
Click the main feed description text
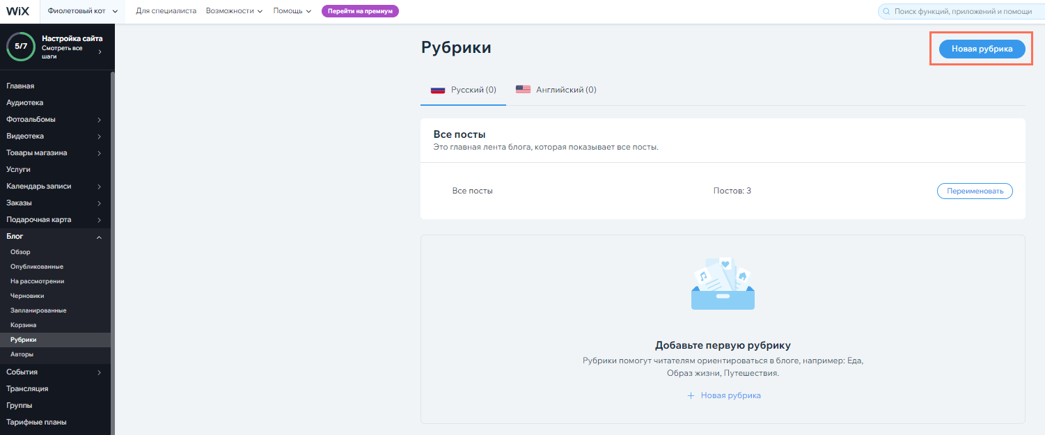pos(546,147)
